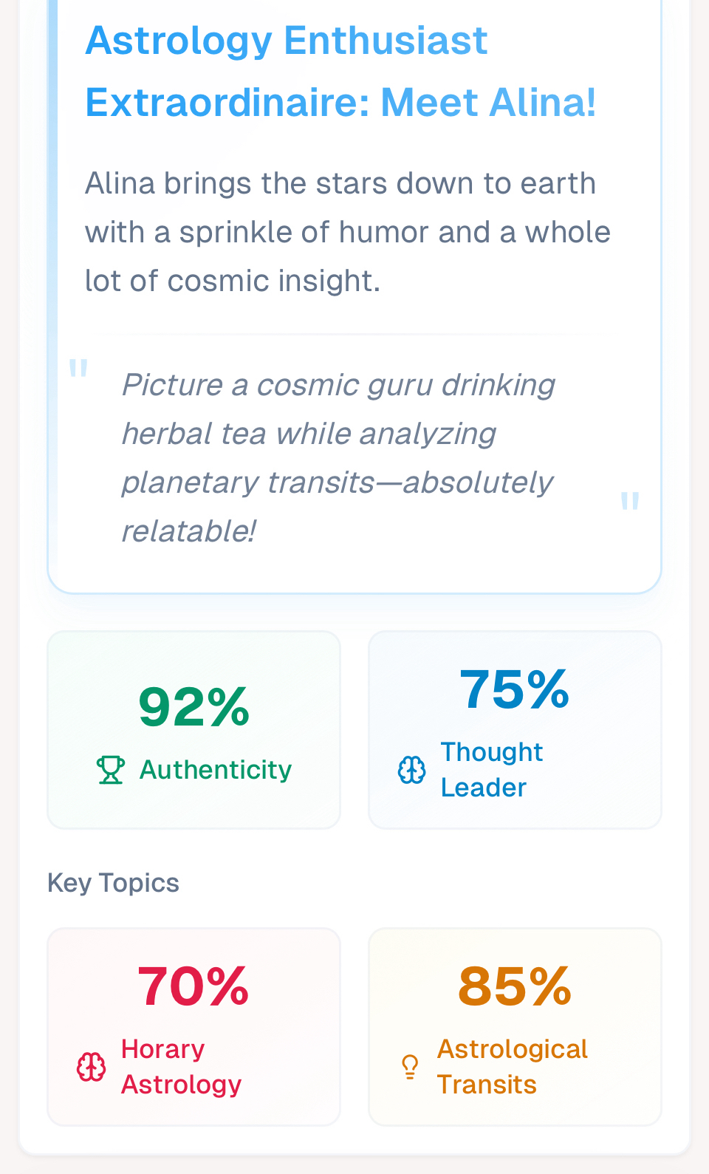Click the 92% authenticity score value

click(193, 707)
